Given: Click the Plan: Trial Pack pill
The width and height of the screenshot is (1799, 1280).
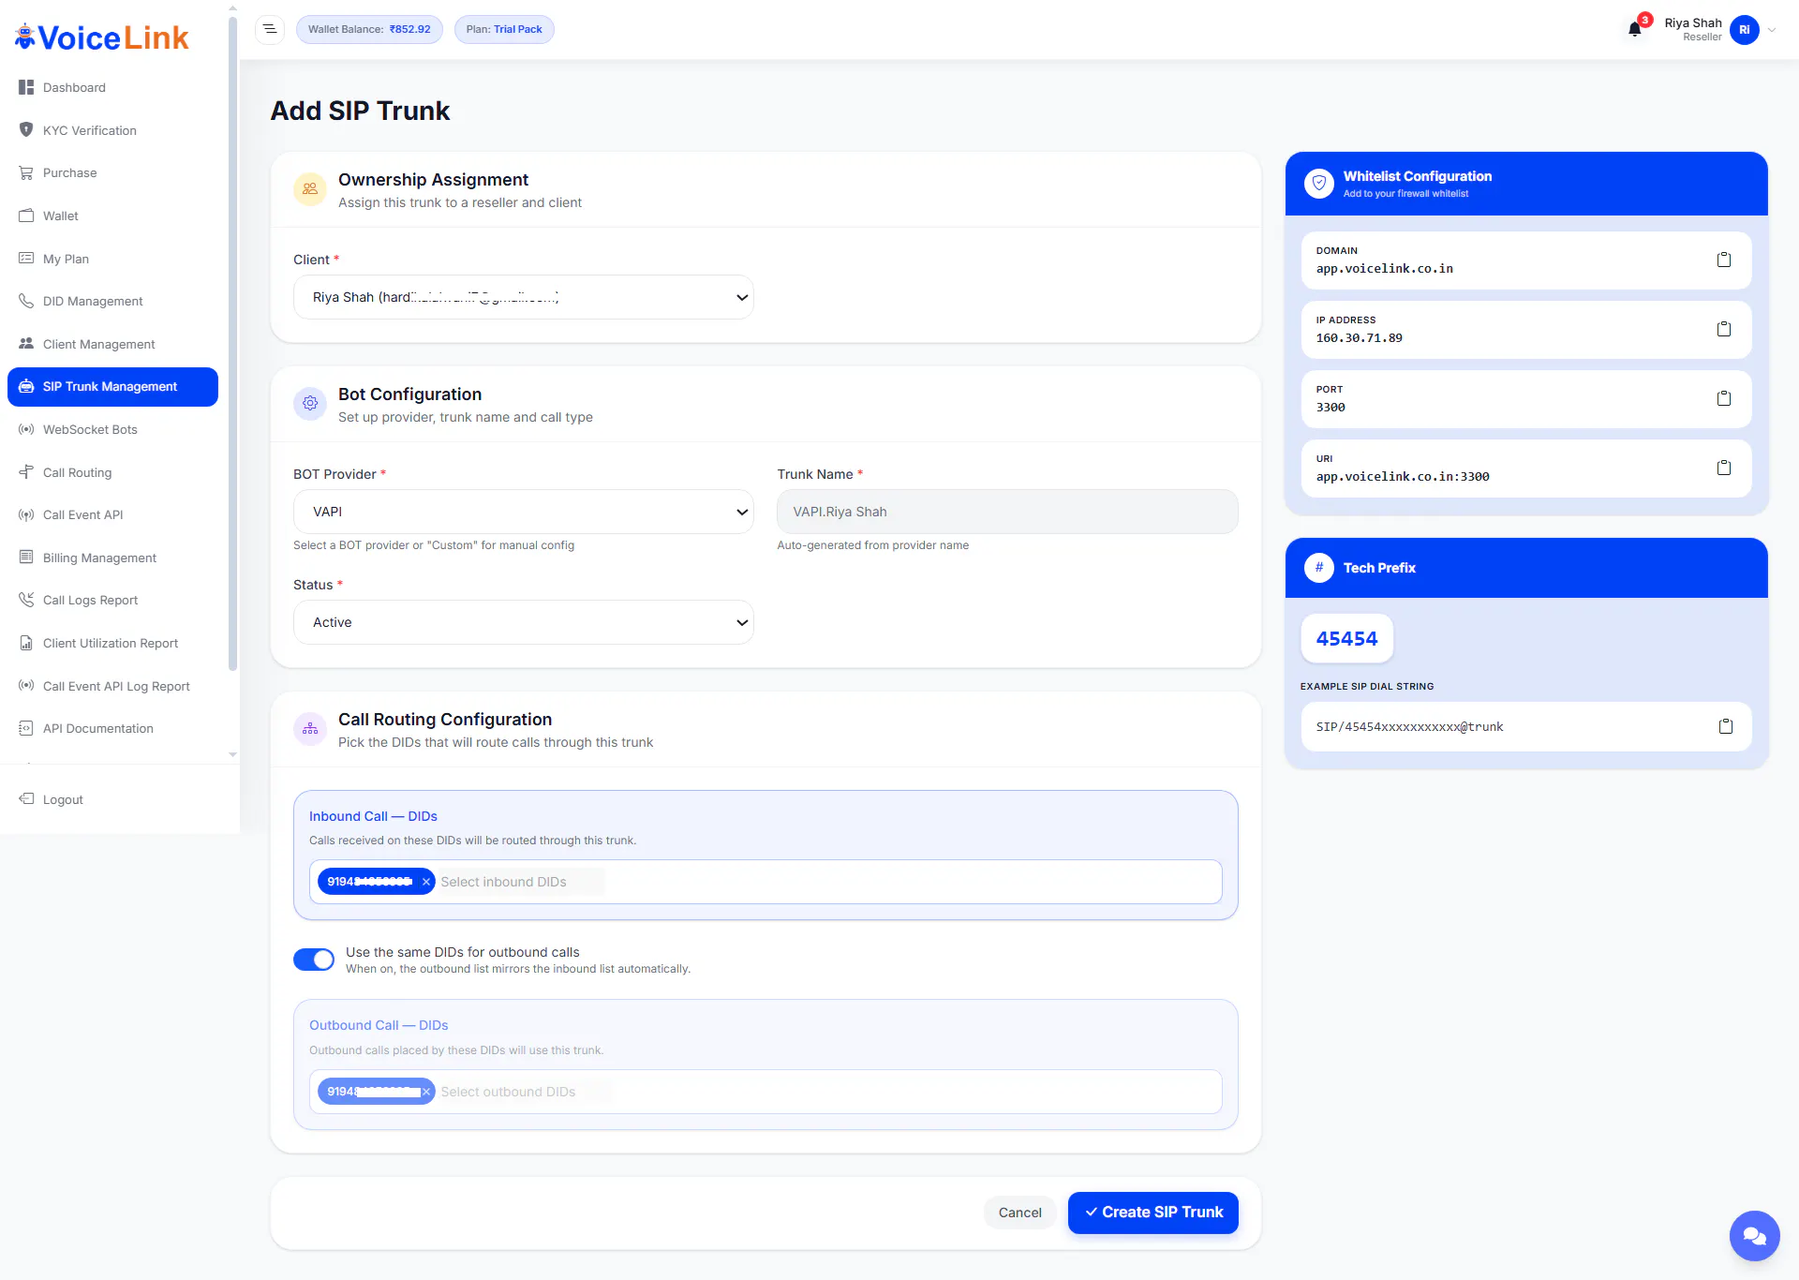Looking at the screenshot, I should [504, 29].
